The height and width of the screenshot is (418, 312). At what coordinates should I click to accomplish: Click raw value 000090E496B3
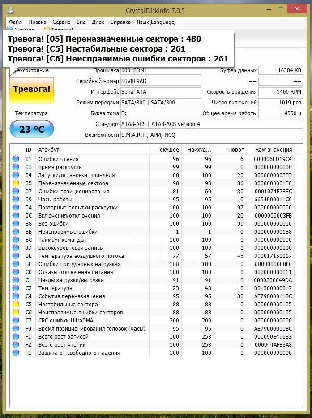[273, 336]
